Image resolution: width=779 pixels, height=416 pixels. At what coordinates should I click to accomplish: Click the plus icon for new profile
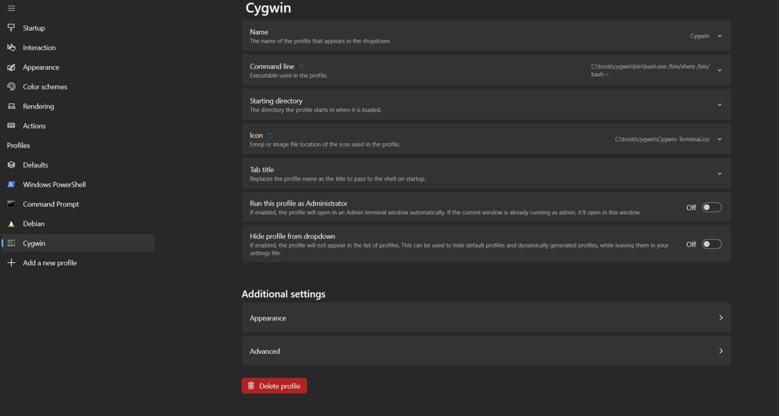click(x=11, y=263)
